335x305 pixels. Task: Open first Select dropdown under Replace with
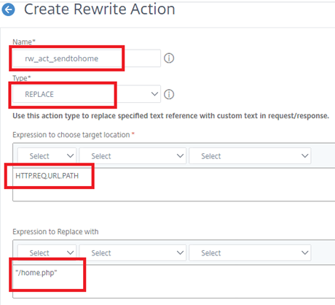[47, 253]
